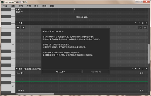Click the (没有加载伴奏) label

[82, 17]
